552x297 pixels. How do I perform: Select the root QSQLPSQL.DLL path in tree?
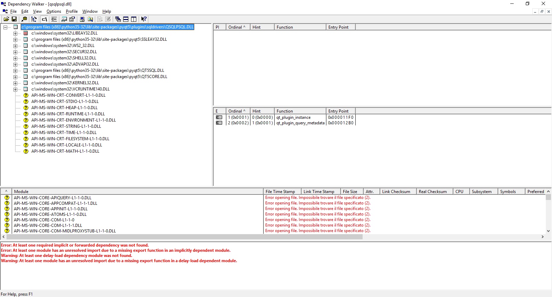tap(107, 27)
